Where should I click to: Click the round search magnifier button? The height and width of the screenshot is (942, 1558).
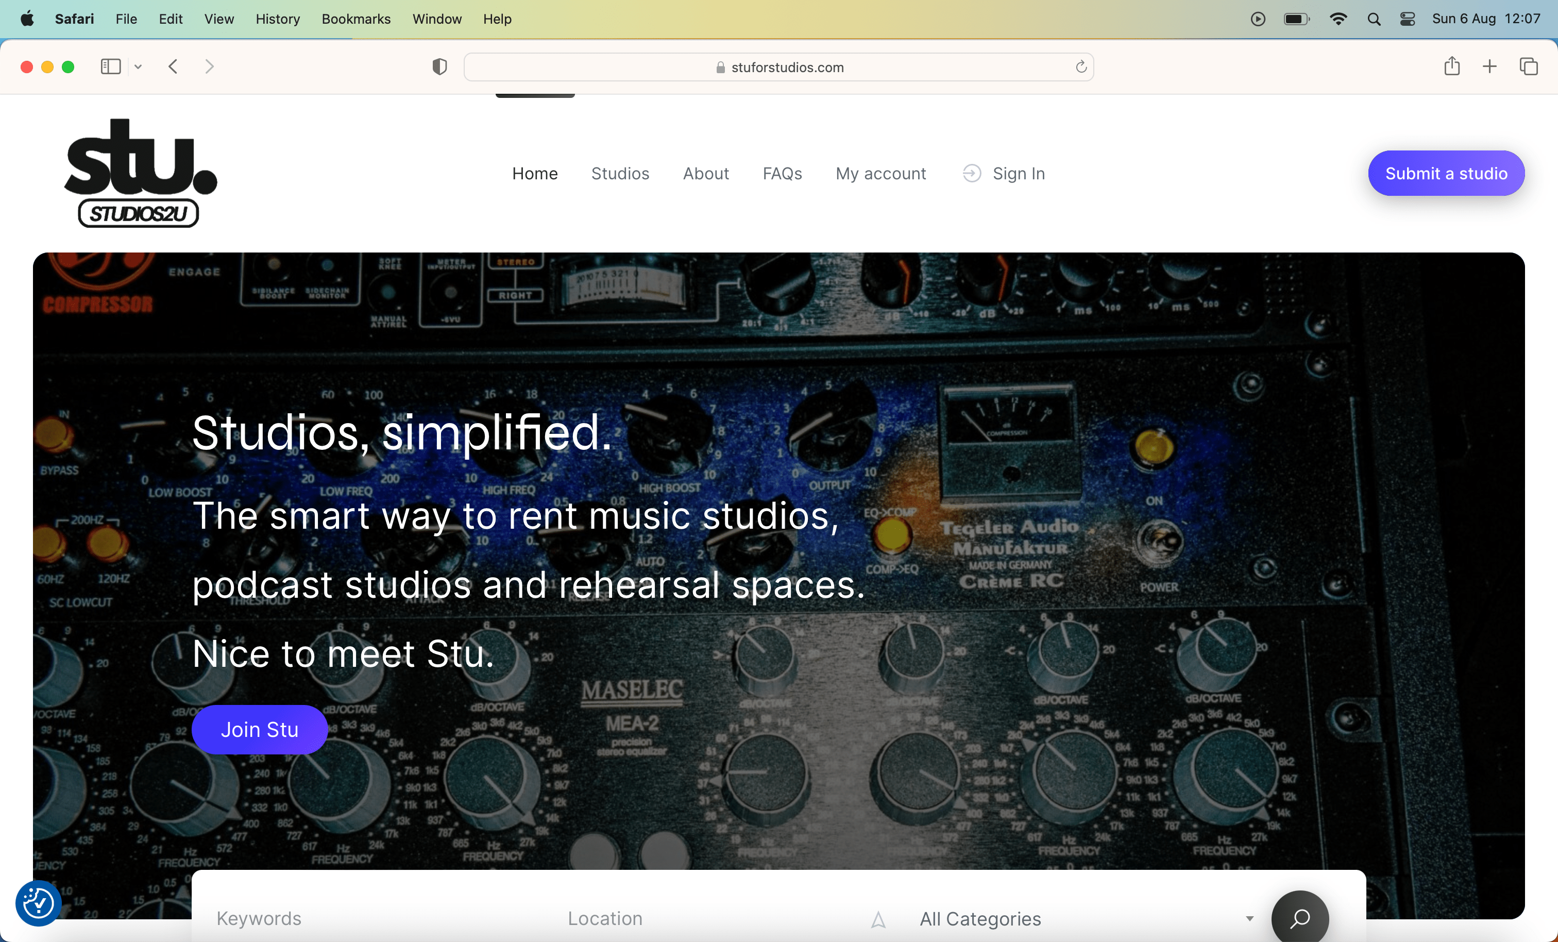tap(1300, 918)
